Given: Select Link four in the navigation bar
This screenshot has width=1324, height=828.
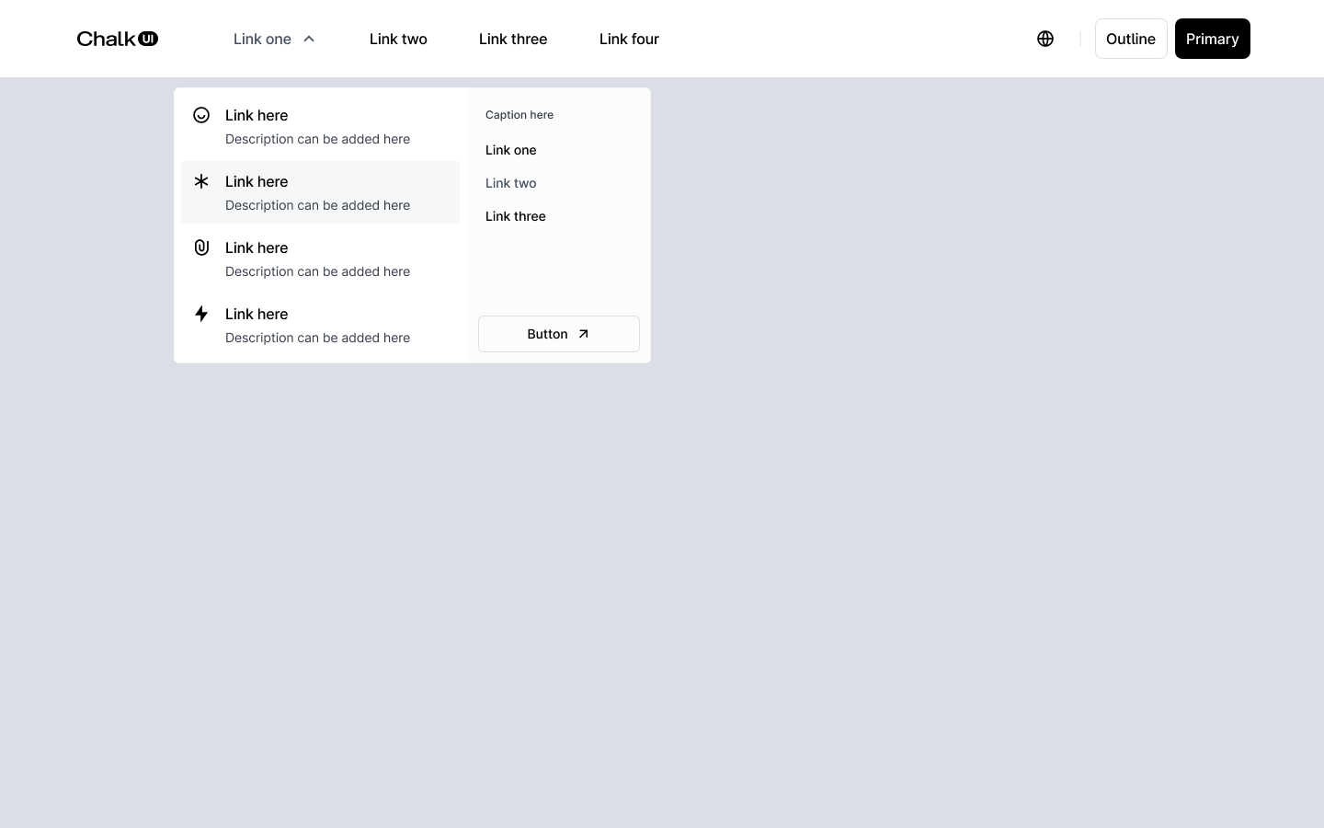Looking at the screenshot, I should 629,39.
